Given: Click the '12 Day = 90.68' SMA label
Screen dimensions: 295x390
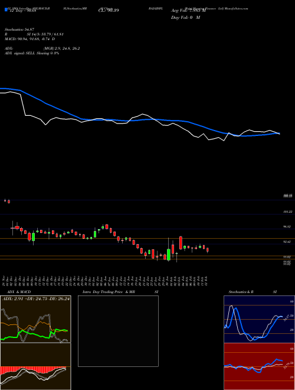Looking at the screenshot, I should pos(22,10).
